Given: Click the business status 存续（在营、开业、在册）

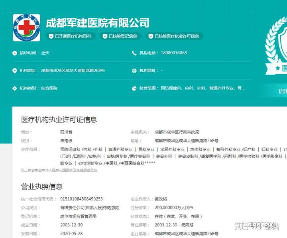Looking at the screenshot, I should (x=178, y=216).
